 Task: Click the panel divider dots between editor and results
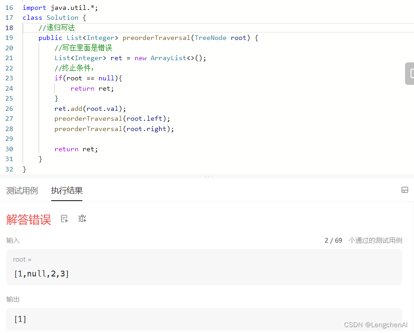point(209,177)
